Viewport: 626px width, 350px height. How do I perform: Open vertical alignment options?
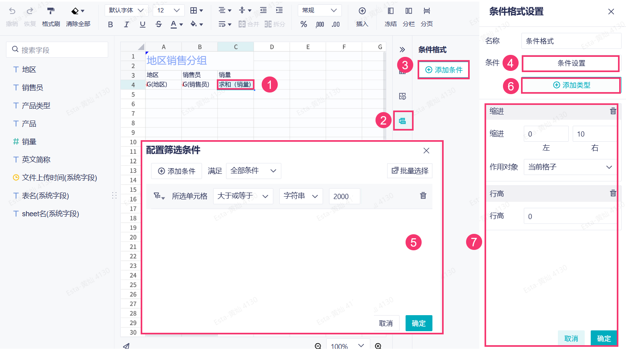[245, 10]
